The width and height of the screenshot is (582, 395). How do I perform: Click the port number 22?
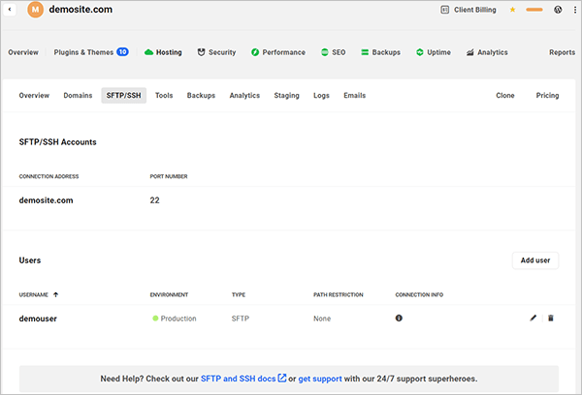[x=155, y=200]
